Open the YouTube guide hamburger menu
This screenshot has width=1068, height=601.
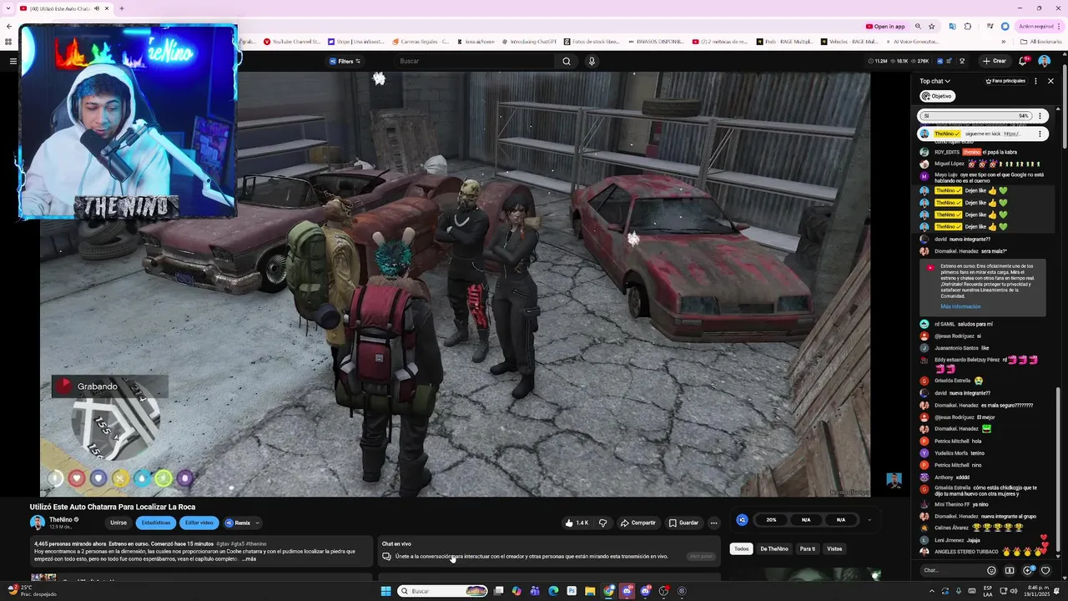pyautogui.click(x=13, y=61)
